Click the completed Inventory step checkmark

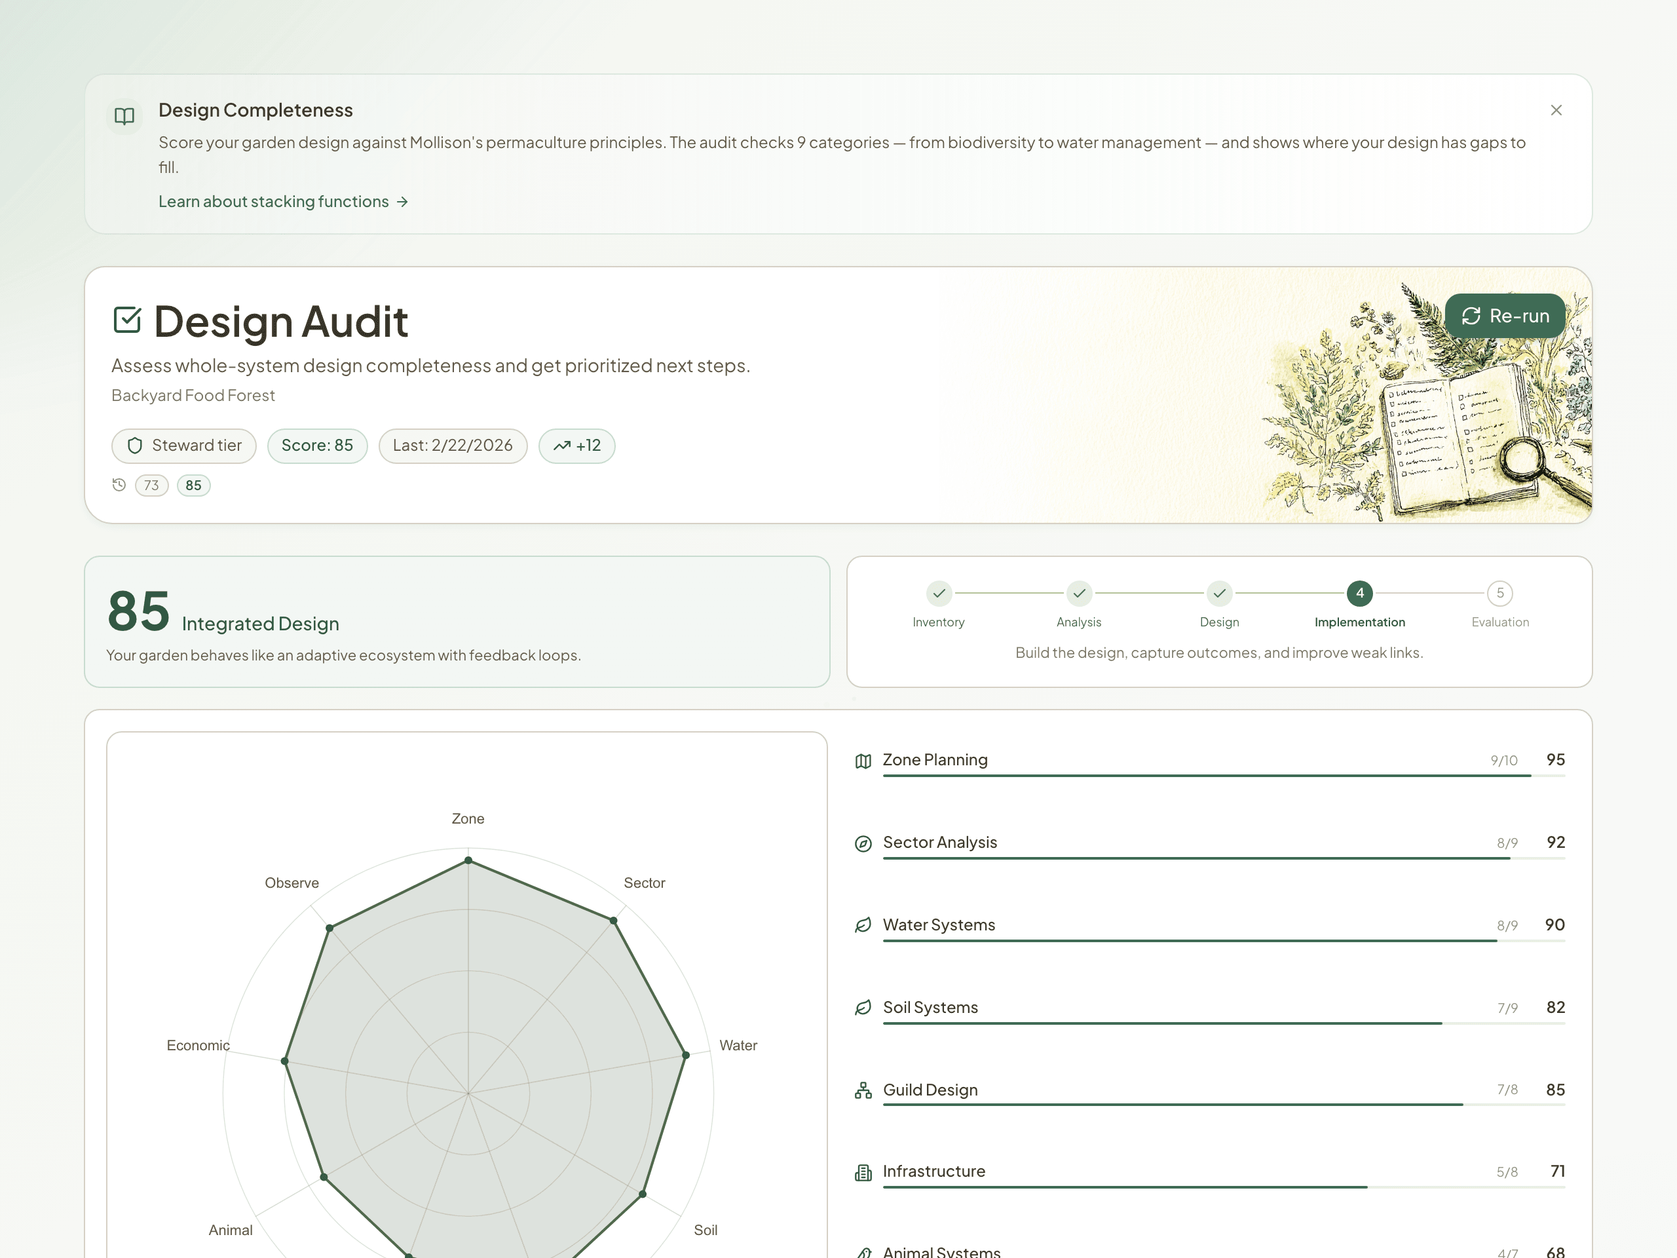(939, 594)
